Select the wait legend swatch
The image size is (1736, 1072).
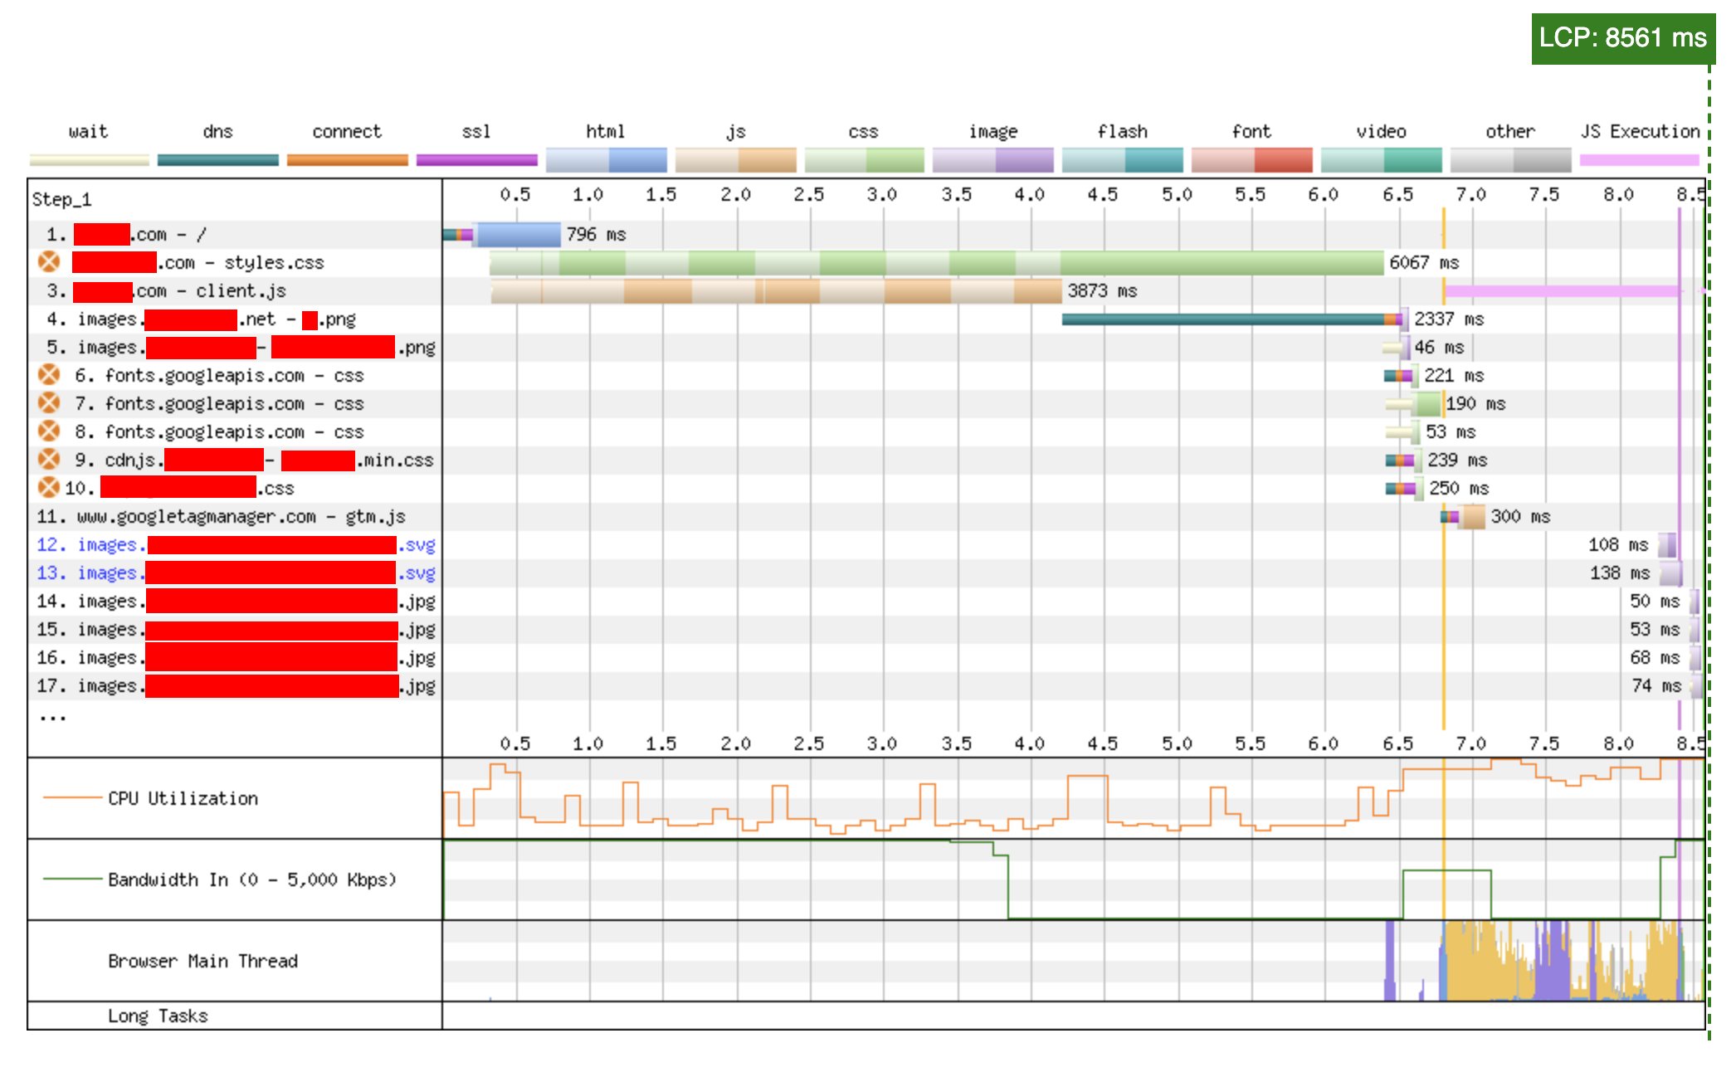(87, 158)
